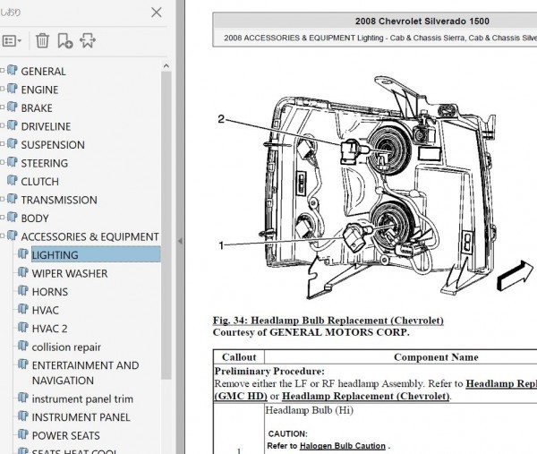The height and width of the screenshot is (454, 537).
Task: Select the instrument panel trim bookmark
Action: [x=82, y=398]
